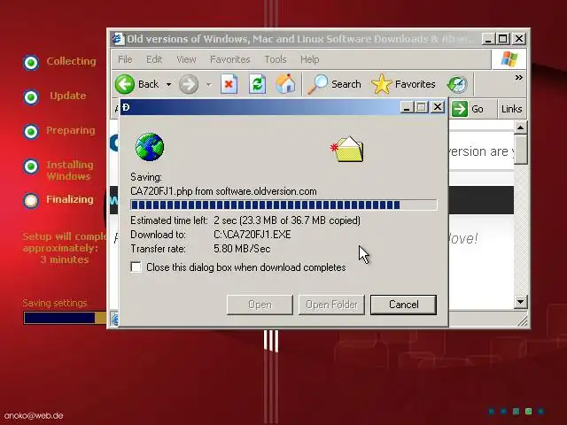
Task: Click the grey Forward arrow icon
Action: [189, 84]
